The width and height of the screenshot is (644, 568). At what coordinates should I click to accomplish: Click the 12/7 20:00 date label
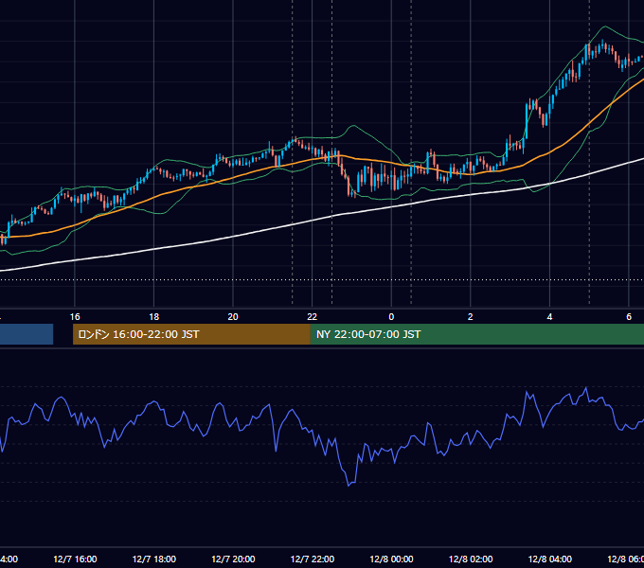[x=233, y=559]
